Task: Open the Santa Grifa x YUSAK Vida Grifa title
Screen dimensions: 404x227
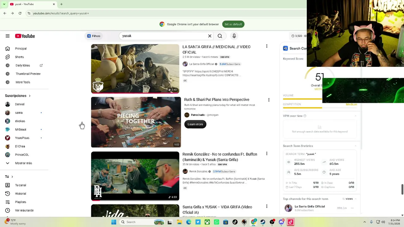Action: 217,210
